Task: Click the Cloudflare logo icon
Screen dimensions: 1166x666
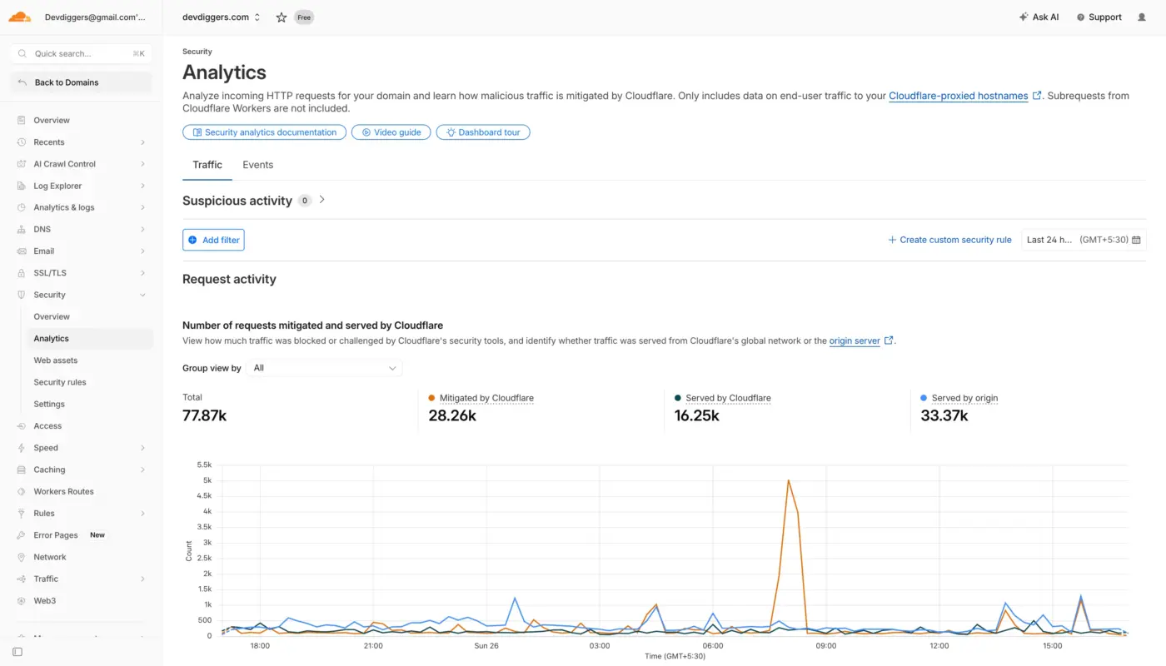Action: pos(20,17)
